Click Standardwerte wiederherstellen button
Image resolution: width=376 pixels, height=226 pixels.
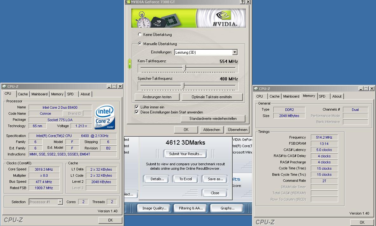click(x=213, y=119)
